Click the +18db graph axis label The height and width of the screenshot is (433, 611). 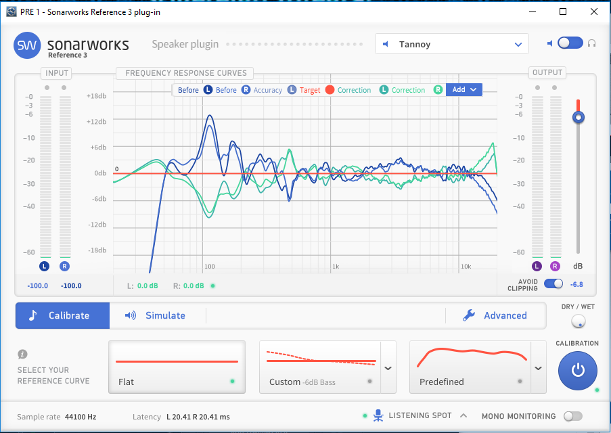coord(96,96)
